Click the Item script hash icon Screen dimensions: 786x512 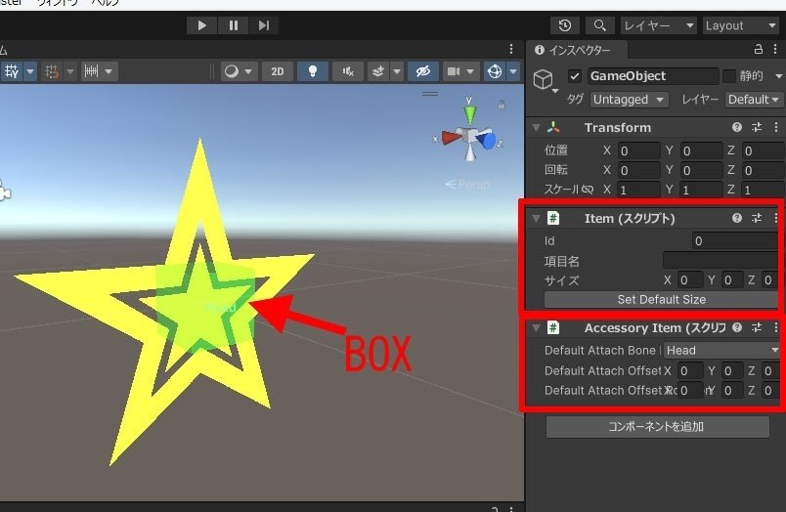pyautogui.click(x=553, y=218)
